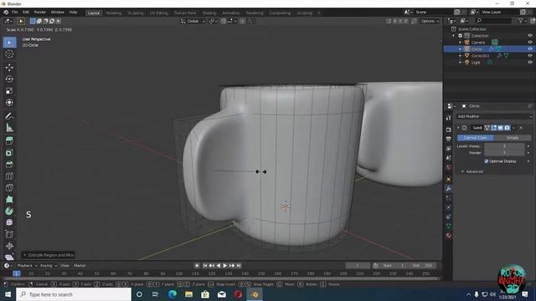This screenshot has width=536, height=301.
Task: Click the Render levels value field
Action: pyautogui.click(x=504, y=152)
